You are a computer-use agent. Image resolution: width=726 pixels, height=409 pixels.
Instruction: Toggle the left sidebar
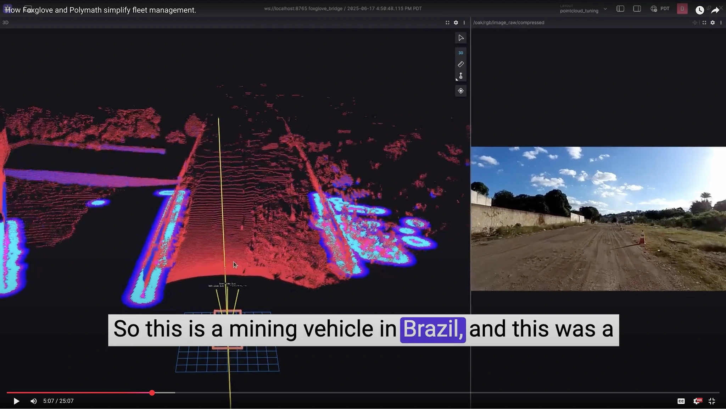click(x=620, y=9)
